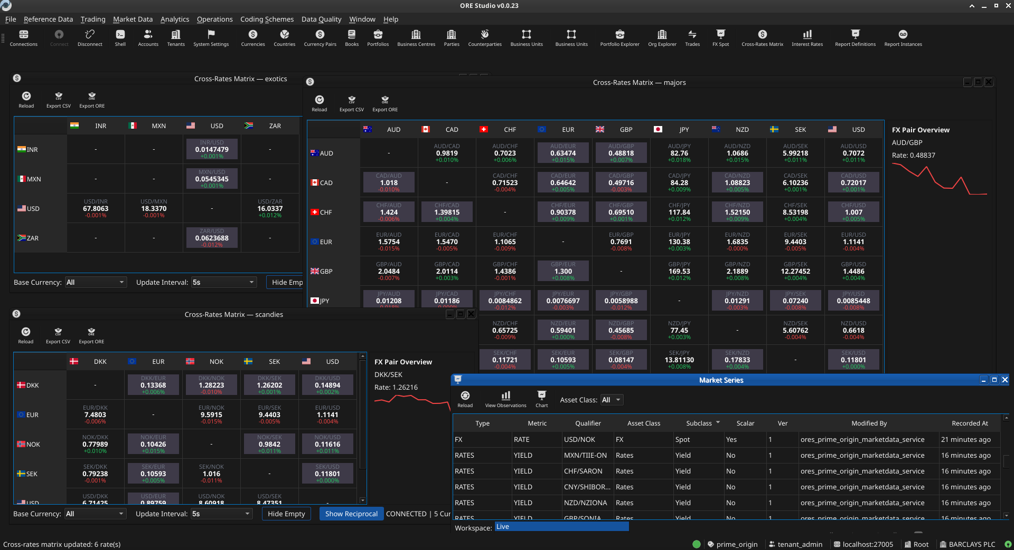The height and width of the screenshot is (550, 1014).
Task: Click the tenant_admin status bar entry
Action: tap(795, 544)
